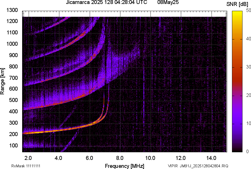Click the 'Frequency [MHz]' axis label

(125, 166)
